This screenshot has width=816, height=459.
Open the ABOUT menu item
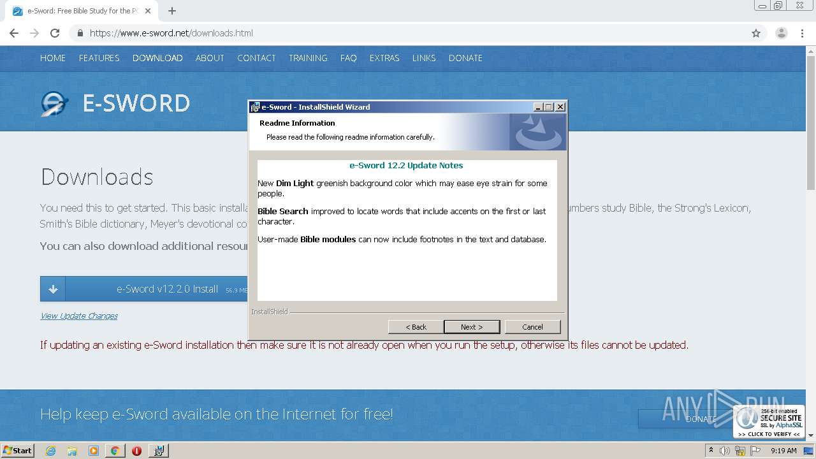pos(210,58)
